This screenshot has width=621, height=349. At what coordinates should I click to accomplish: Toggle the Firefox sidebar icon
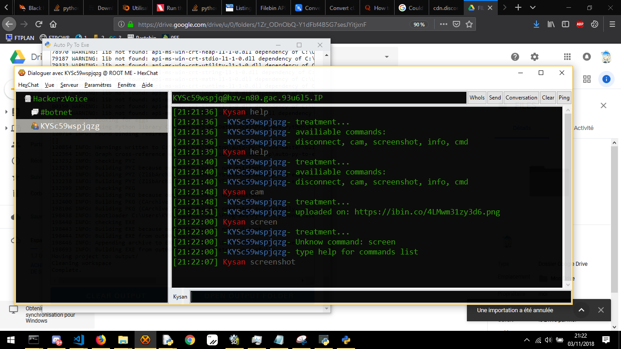(566, 24)
